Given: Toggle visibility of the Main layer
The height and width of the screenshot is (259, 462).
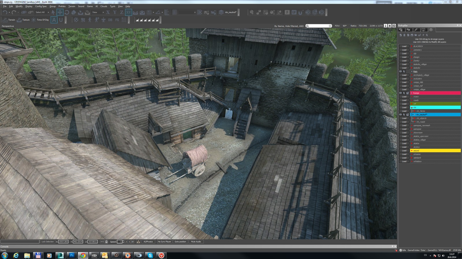Looking at the screenshot, I should 400,71.
